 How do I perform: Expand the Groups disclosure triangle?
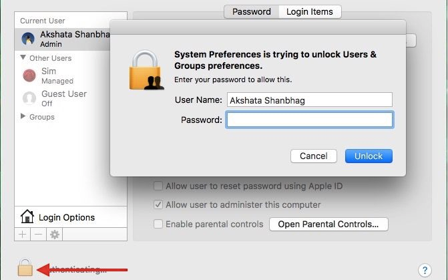point(23,116)
